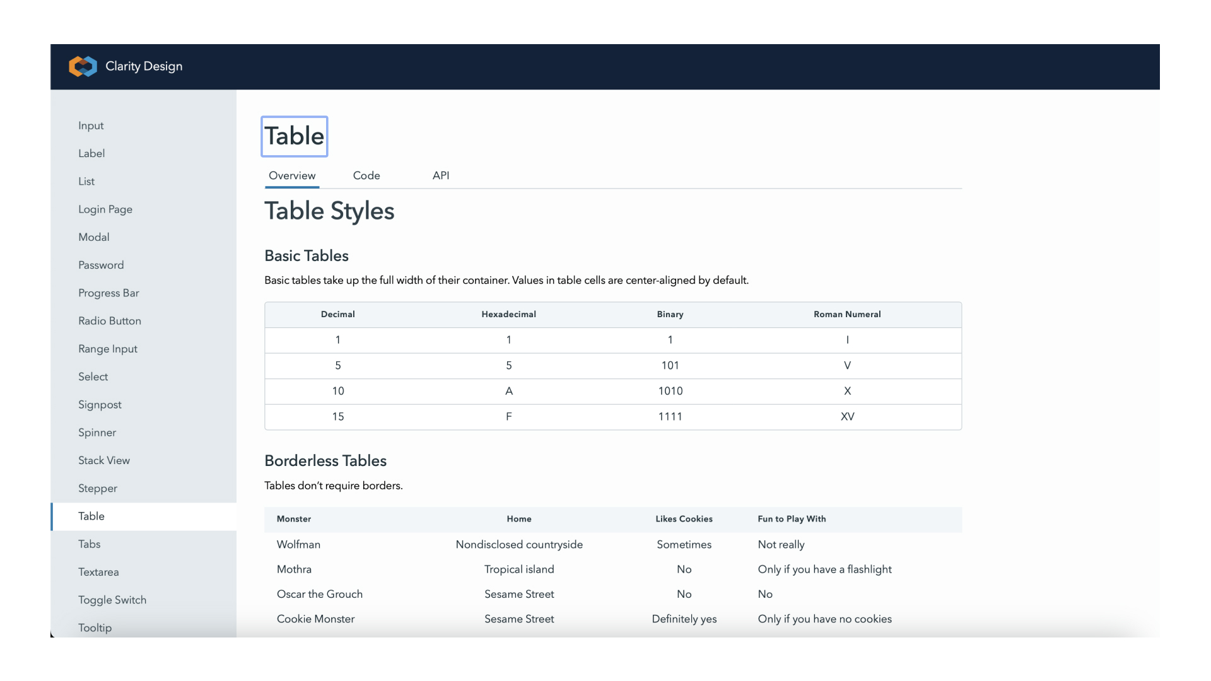Image resolution: width=1211 pixels, height=681 pixels.
Task: Navigate to Textarea page
Action: tap(98, 572)
